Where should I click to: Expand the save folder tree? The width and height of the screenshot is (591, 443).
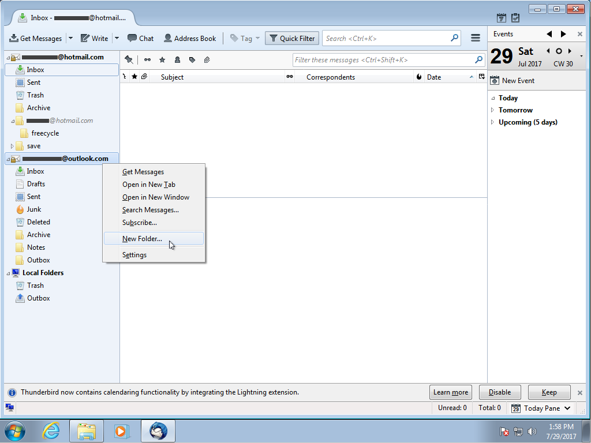(12, 146)
